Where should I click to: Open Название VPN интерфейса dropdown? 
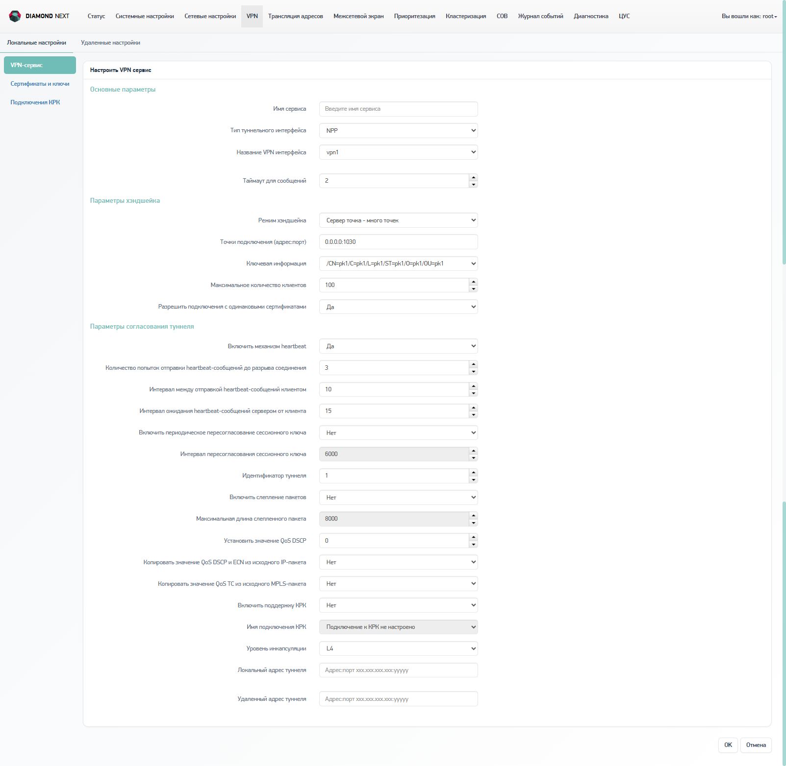tap(398, 152)
